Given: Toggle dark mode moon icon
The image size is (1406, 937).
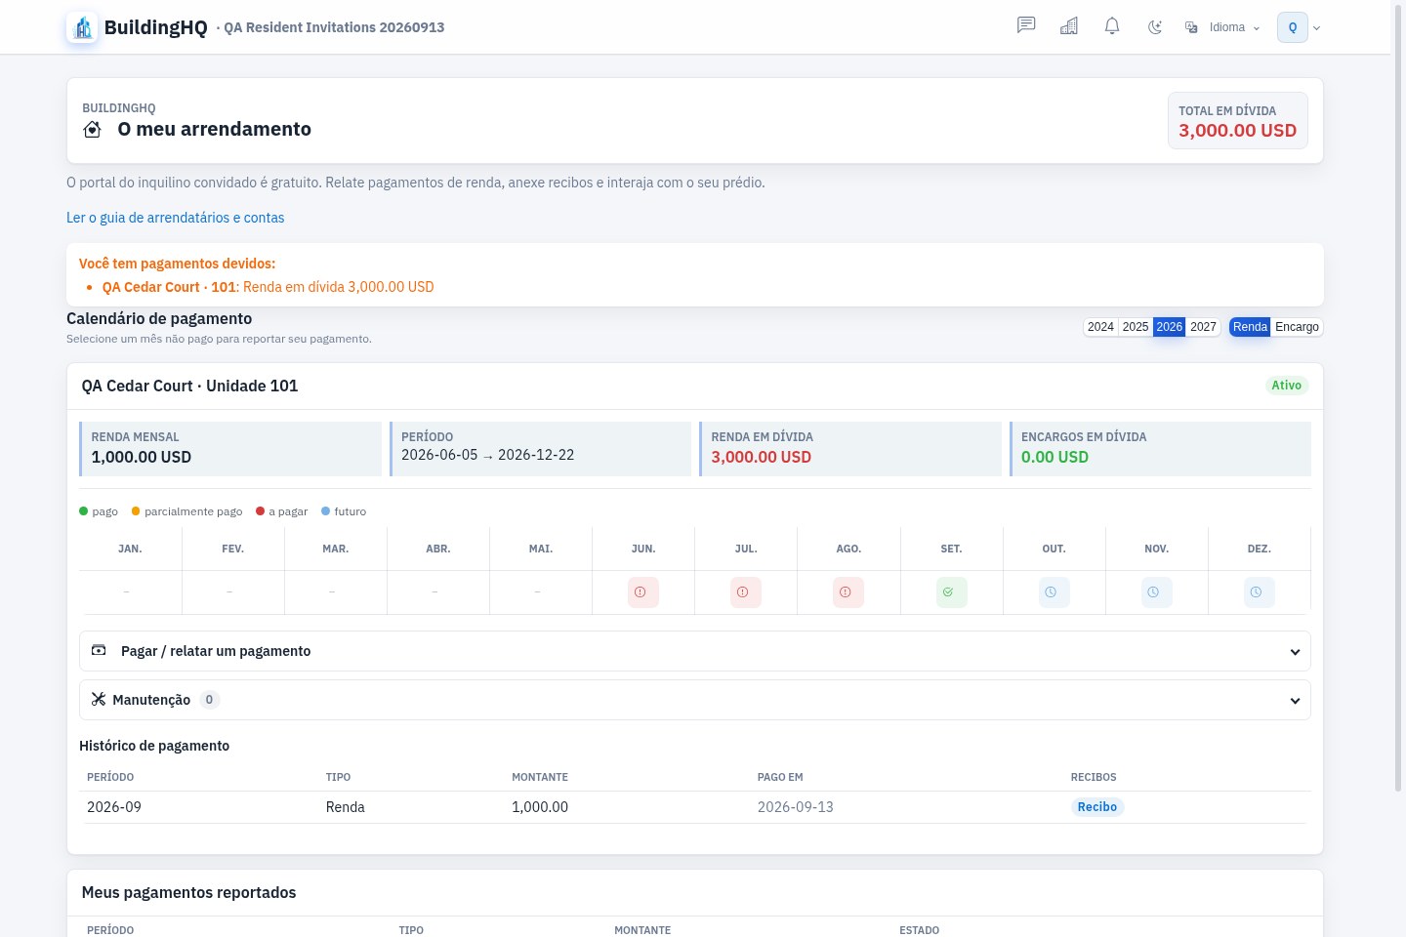Looking at the screenshot, I should (1155, 27).
